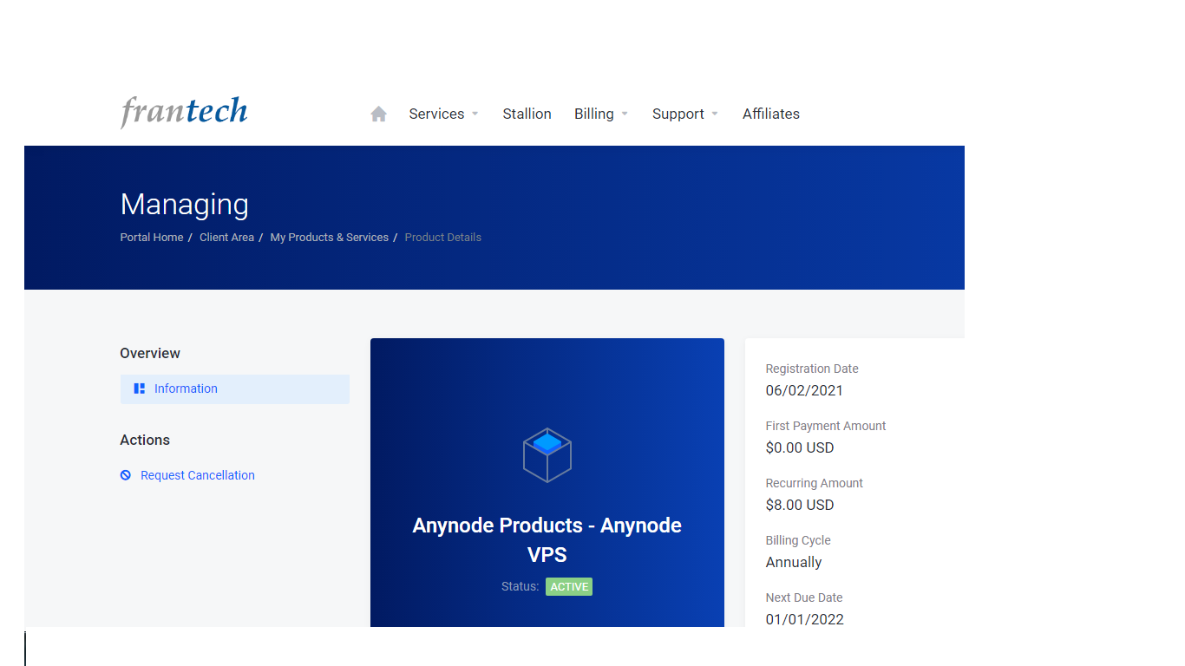Click the frantech logo
1185x666 pixels.
pos(184,112)
